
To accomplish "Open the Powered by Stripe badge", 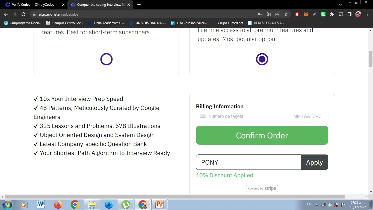I will tap(262, 189).
